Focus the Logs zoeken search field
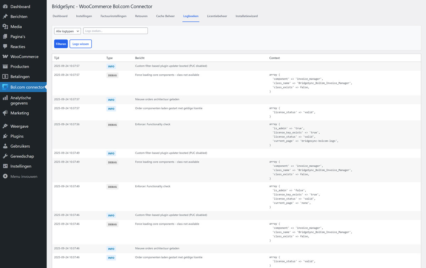The height and width of the screenshot is (268, 426). (x=115, y=31)
